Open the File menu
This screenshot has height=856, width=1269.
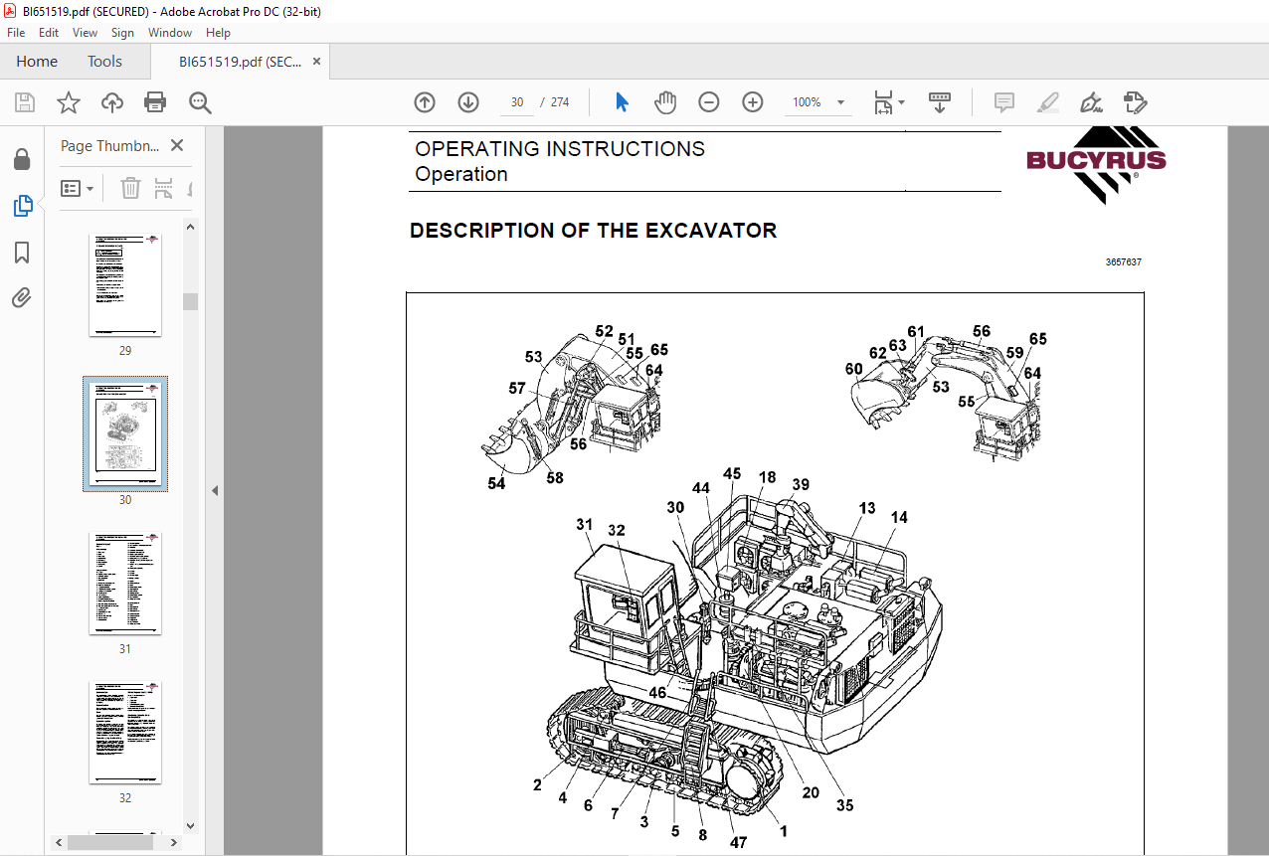[16, 33]
